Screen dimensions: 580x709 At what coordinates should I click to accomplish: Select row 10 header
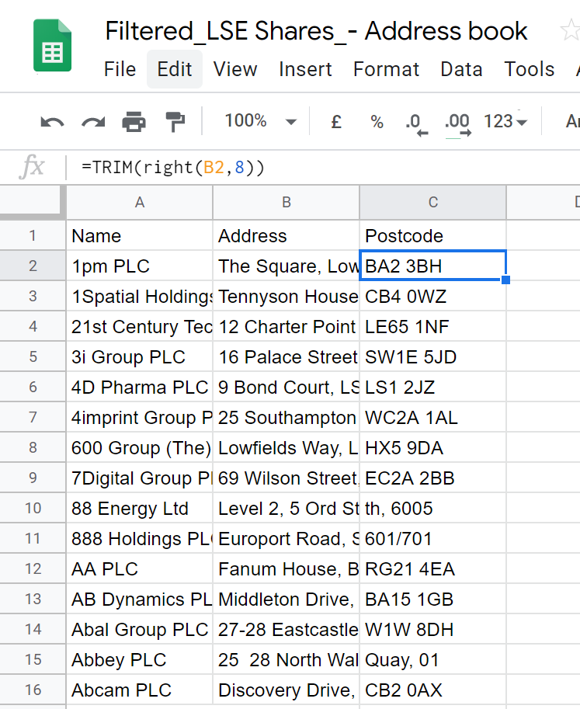[33, 508]
